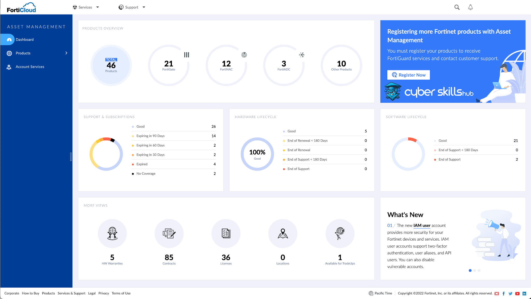Expand the Products sidebar chevron

(66, 53)
